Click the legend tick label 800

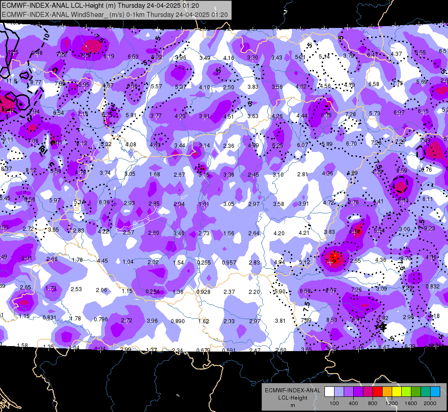372,403
